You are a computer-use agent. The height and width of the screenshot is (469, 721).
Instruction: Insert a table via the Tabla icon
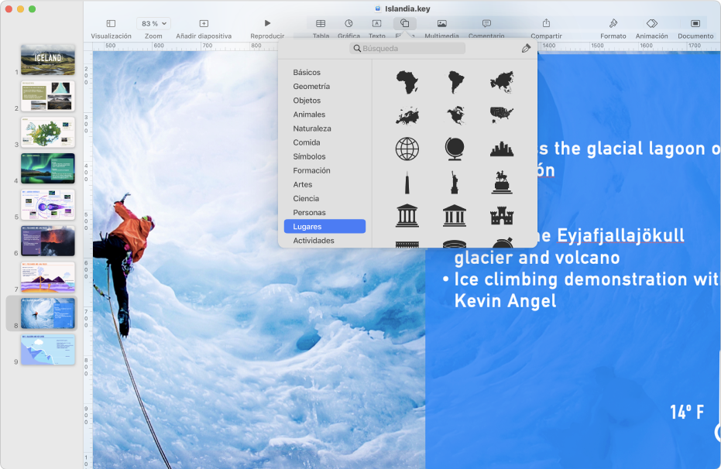point(321,23)
